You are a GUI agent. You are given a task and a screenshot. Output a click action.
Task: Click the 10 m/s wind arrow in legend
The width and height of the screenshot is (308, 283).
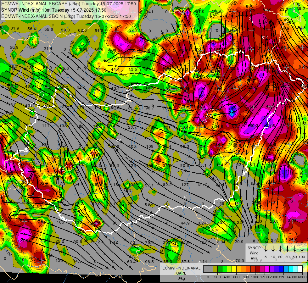coord(273,249)
